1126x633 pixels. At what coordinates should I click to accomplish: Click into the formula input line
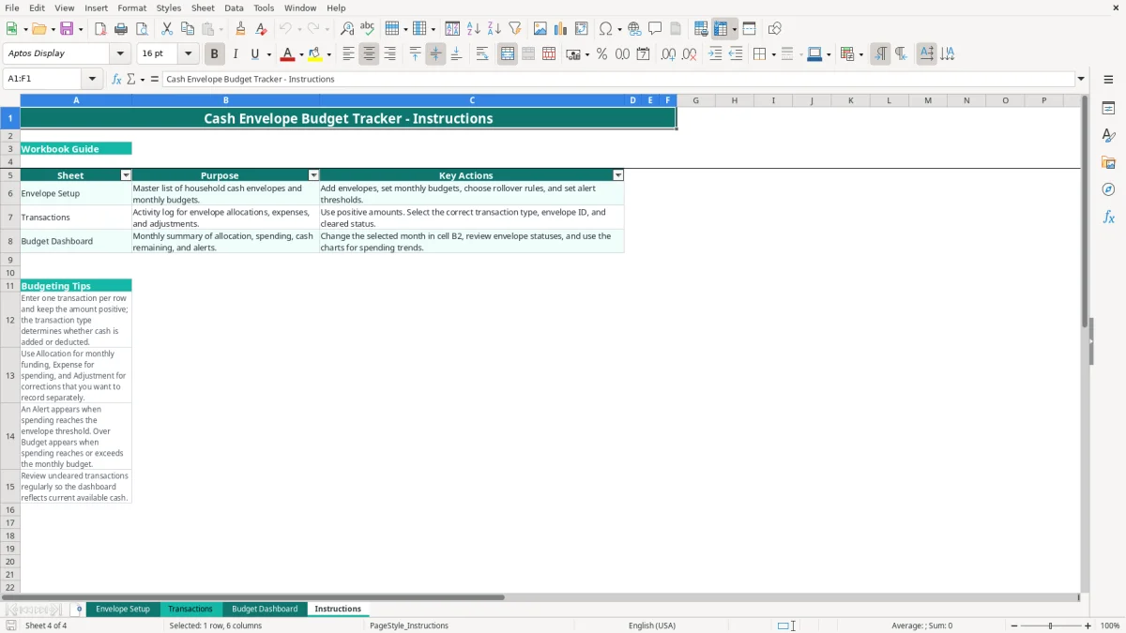pos(619,79)
